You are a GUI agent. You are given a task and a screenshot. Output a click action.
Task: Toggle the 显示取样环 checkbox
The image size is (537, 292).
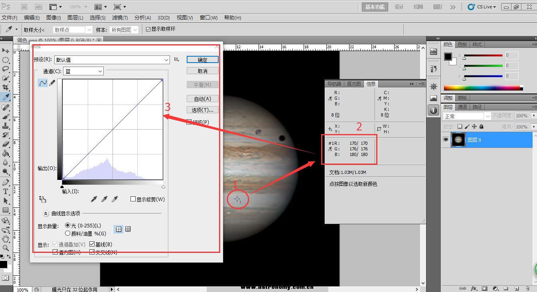coord(148,29)
